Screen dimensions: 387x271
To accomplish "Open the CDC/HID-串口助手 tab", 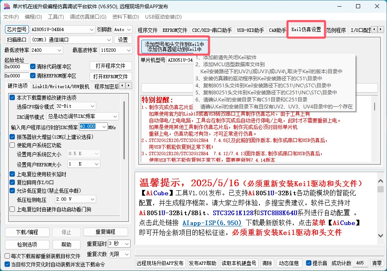I will click(212, 30).
